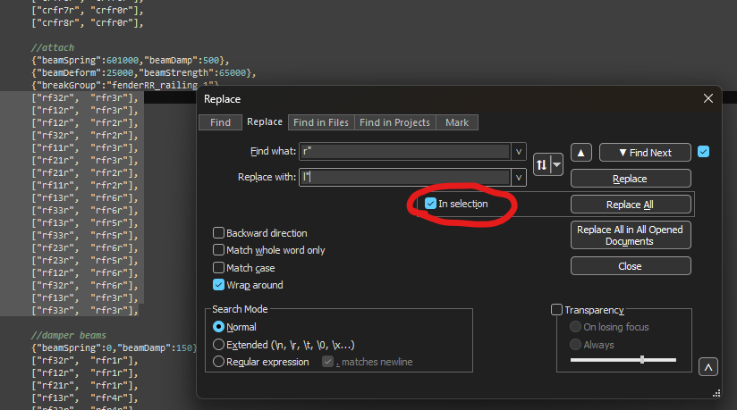Turn on the Transparency checkbox

point(557,310)
